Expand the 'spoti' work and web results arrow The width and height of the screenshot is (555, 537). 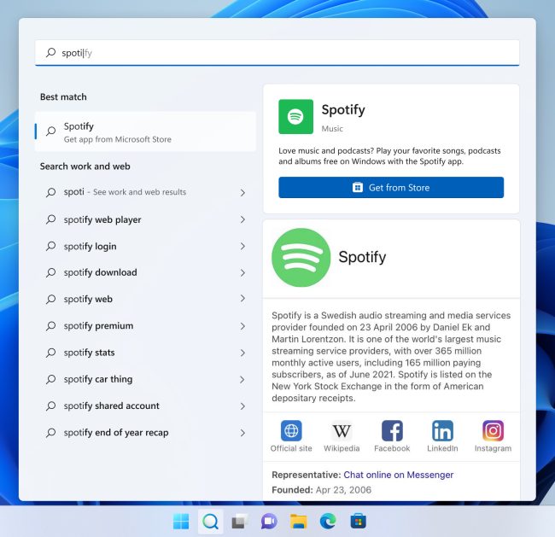pyautogui.click(x=242, y=193)
